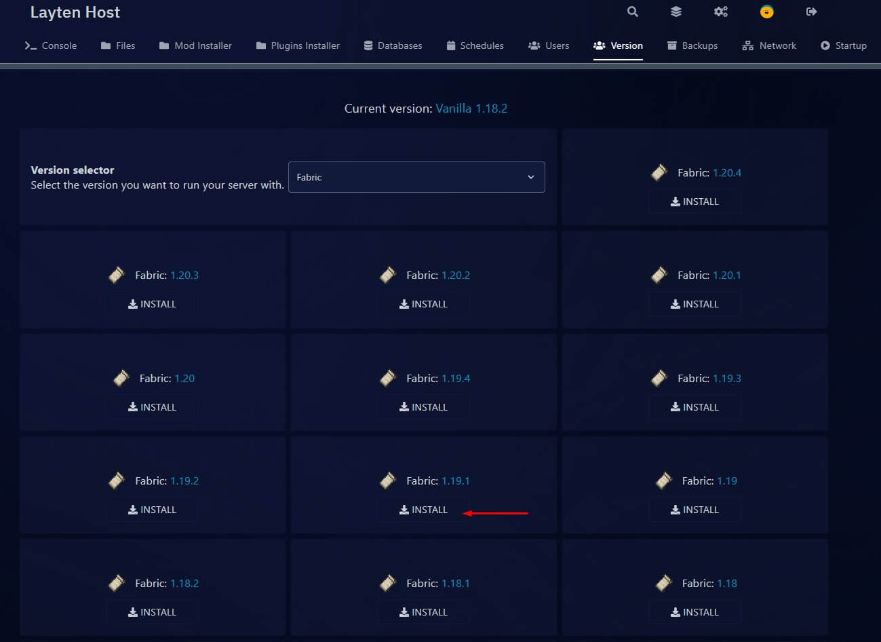The width and height of the screenshot is (881, 642).
Task: Click the search magnifier icon in header
Action: coord(632,12)
